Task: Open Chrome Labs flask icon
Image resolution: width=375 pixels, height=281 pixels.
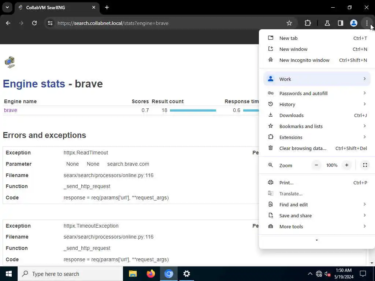Action: (x=327, y=23)
